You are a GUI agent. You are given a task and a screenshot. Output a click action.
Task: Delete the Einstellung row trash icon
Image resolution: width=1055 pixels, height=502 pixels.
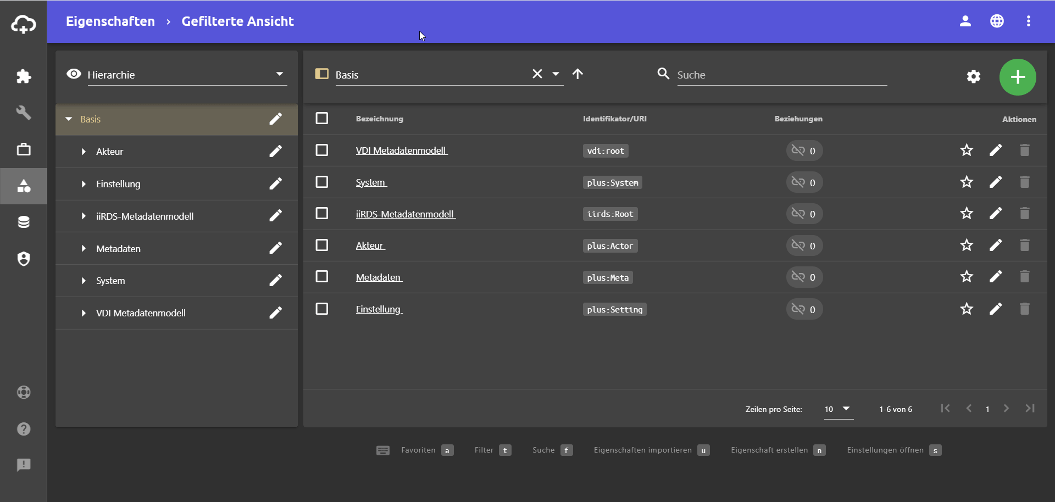pyautogui.click(x=1025, y=309)
